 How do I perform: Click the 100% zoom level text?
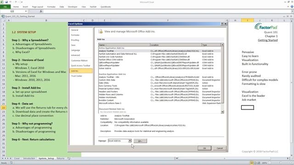click(x=265, y=163)
